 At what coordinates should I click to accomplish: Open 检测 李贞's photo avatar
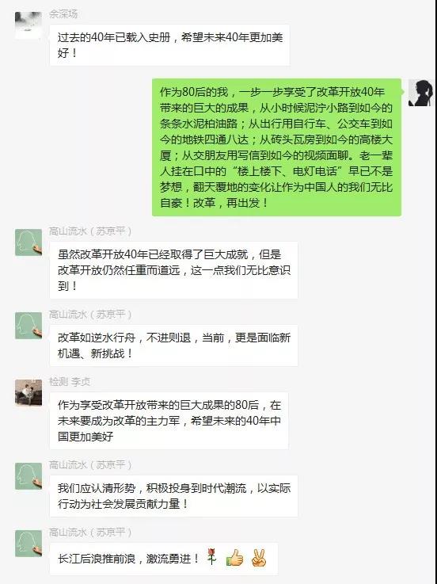click(28, 392)
